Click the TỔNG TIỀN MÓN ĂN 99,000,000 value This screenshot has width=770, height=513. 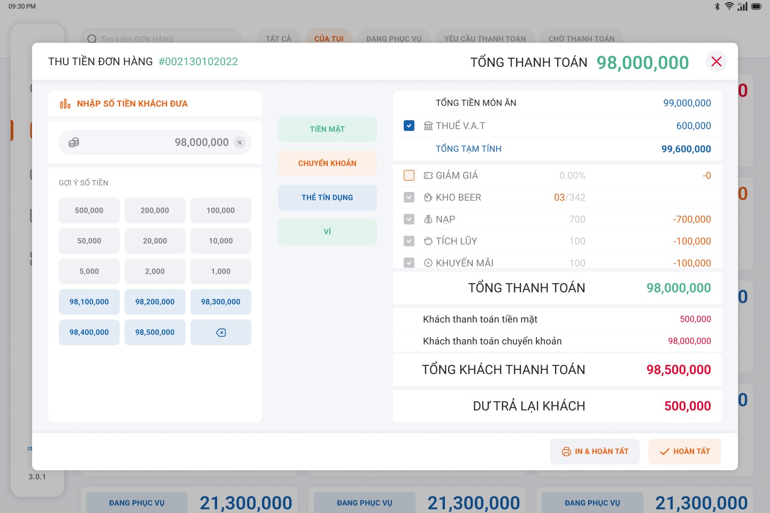pyautogui.click(x=687, y=103)
